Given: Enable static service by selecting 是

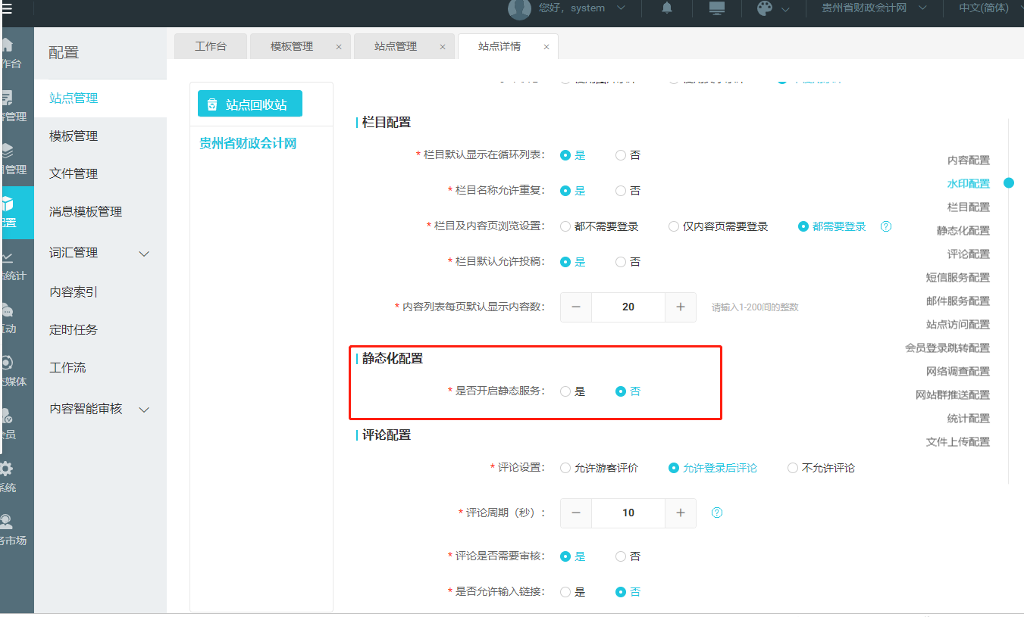Looking at the screenshot, I should pyautogui.click(x=565, y=391).
